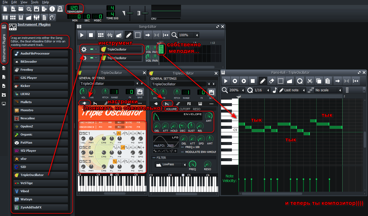
Task: Click first track's TripleOscillator name button
Action: point(121,49)
